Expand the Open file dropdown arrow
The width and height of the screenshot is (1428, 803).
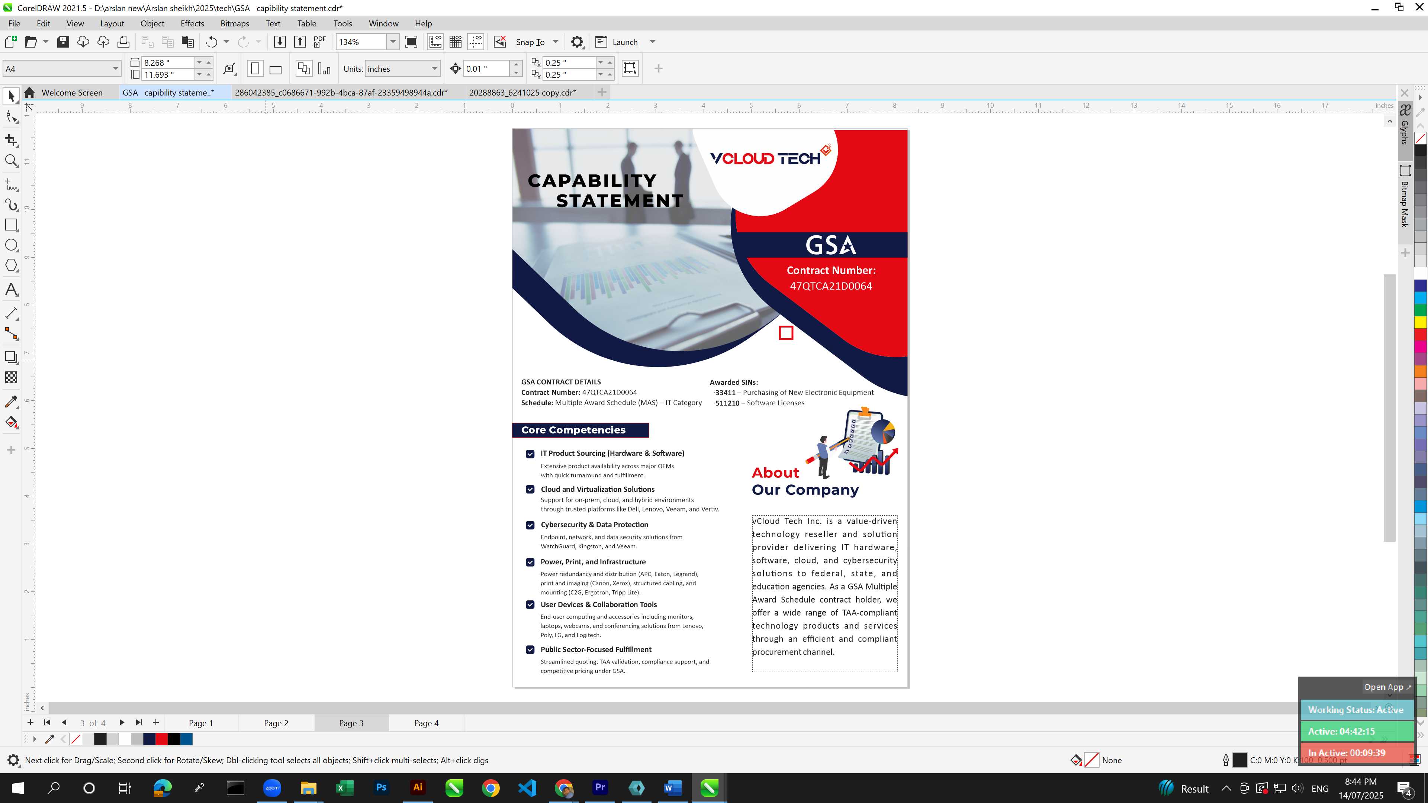(x=46, y=42)
